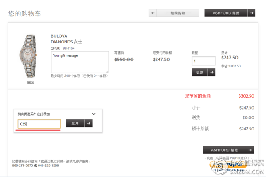Proceed with the top ASHFORD 结账 button
This screenshot has width=266, height=177.
click(x=226, y=13)
